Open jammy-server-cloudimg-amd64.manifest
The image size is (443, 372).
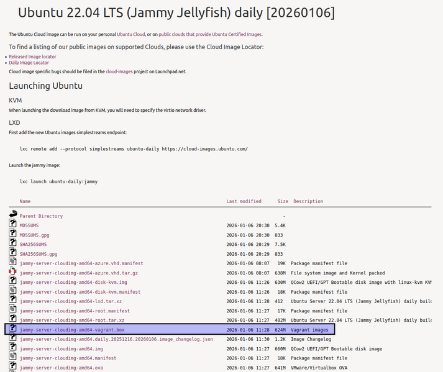(x=68, y=358)
